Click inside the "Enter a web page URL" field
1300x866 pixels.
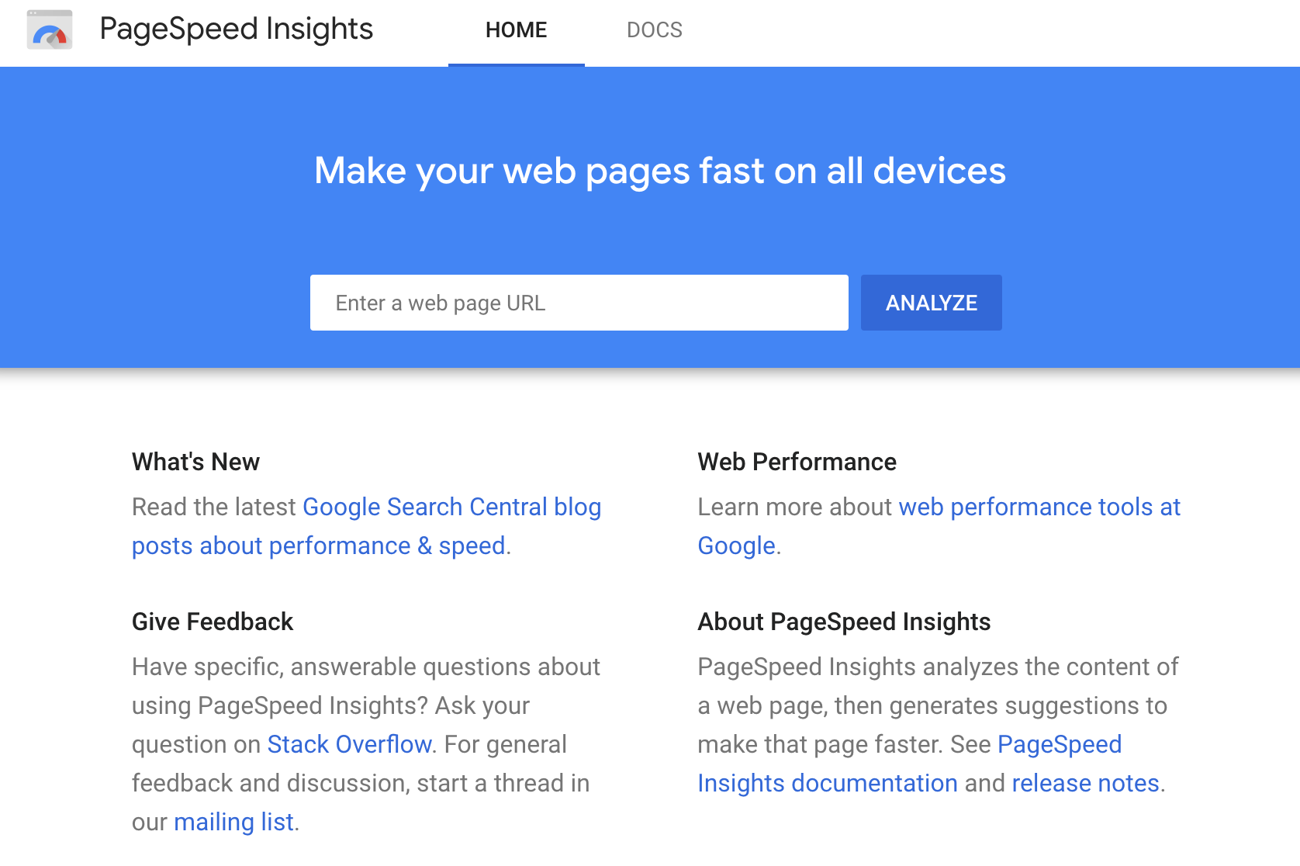pyautogui.click(x=579, y=303)
